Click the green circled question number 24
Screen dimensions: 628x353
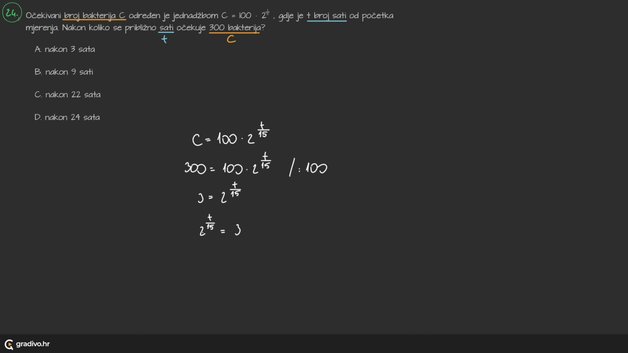click(12, 13)
